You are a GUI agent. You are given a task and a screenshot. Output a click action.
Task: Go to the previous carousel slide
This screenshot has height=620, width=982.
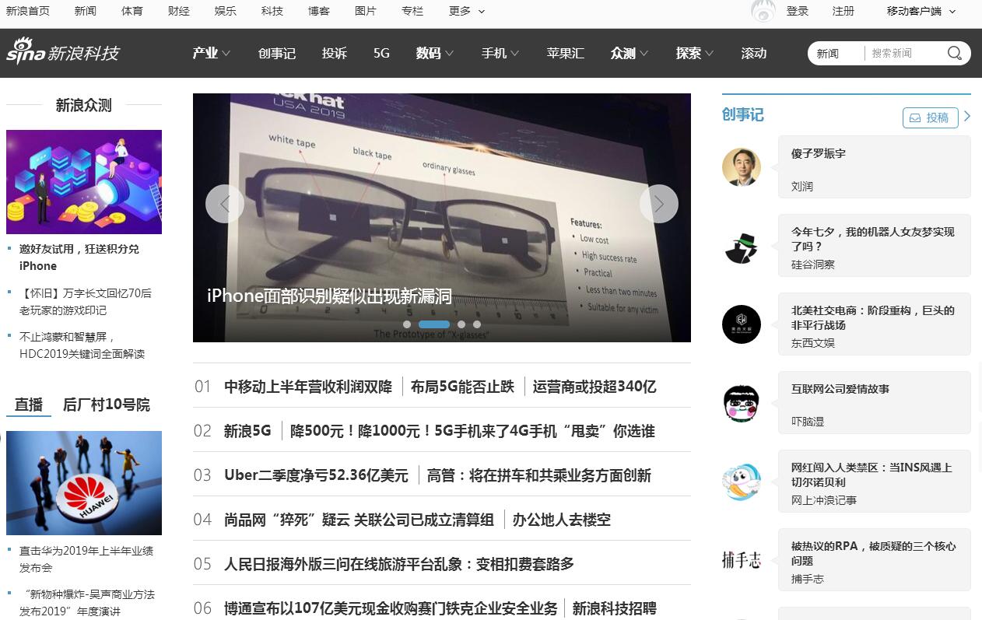tap(224, 204)
